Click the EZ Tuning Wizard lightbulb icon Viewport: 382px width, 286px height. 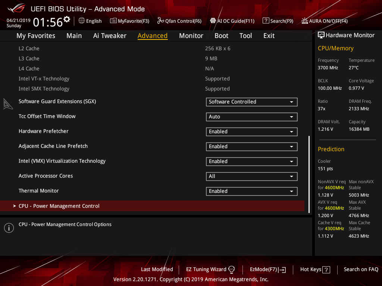pos(231,270)
